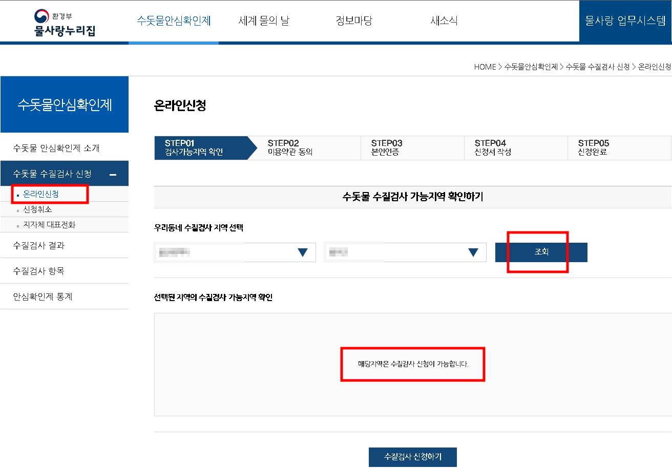Open the first region dropdown
The image size is (672, 468).
click(235, 252)
